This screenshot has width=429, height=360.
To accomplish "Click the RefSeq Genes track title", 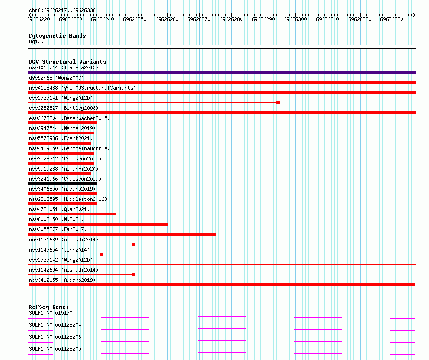I will pos(49,307).
